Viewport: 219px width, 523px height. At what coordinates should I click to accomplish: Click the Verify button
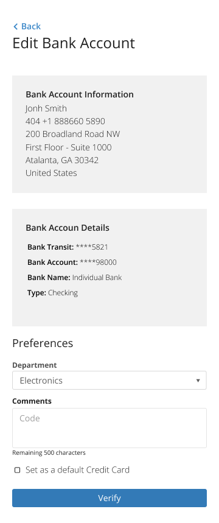(109, 498)
